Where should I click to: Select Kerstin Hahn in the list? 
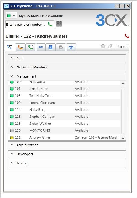tap(65, 89)
